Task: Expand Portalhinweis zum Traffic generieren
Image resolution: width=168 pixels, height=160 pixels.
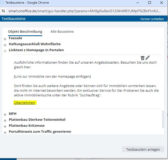Action: [5, 132]
